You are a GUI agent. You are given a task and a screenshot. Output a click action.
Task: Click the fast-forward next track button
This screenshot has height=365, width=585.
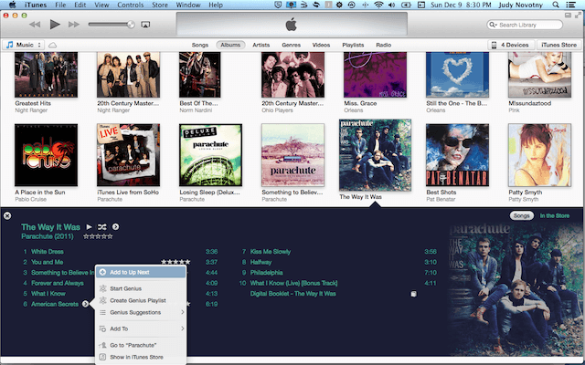(74, 25)
